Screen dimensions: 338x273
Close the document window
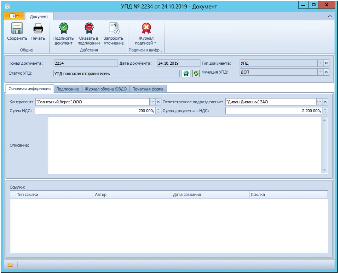point(327,5)
